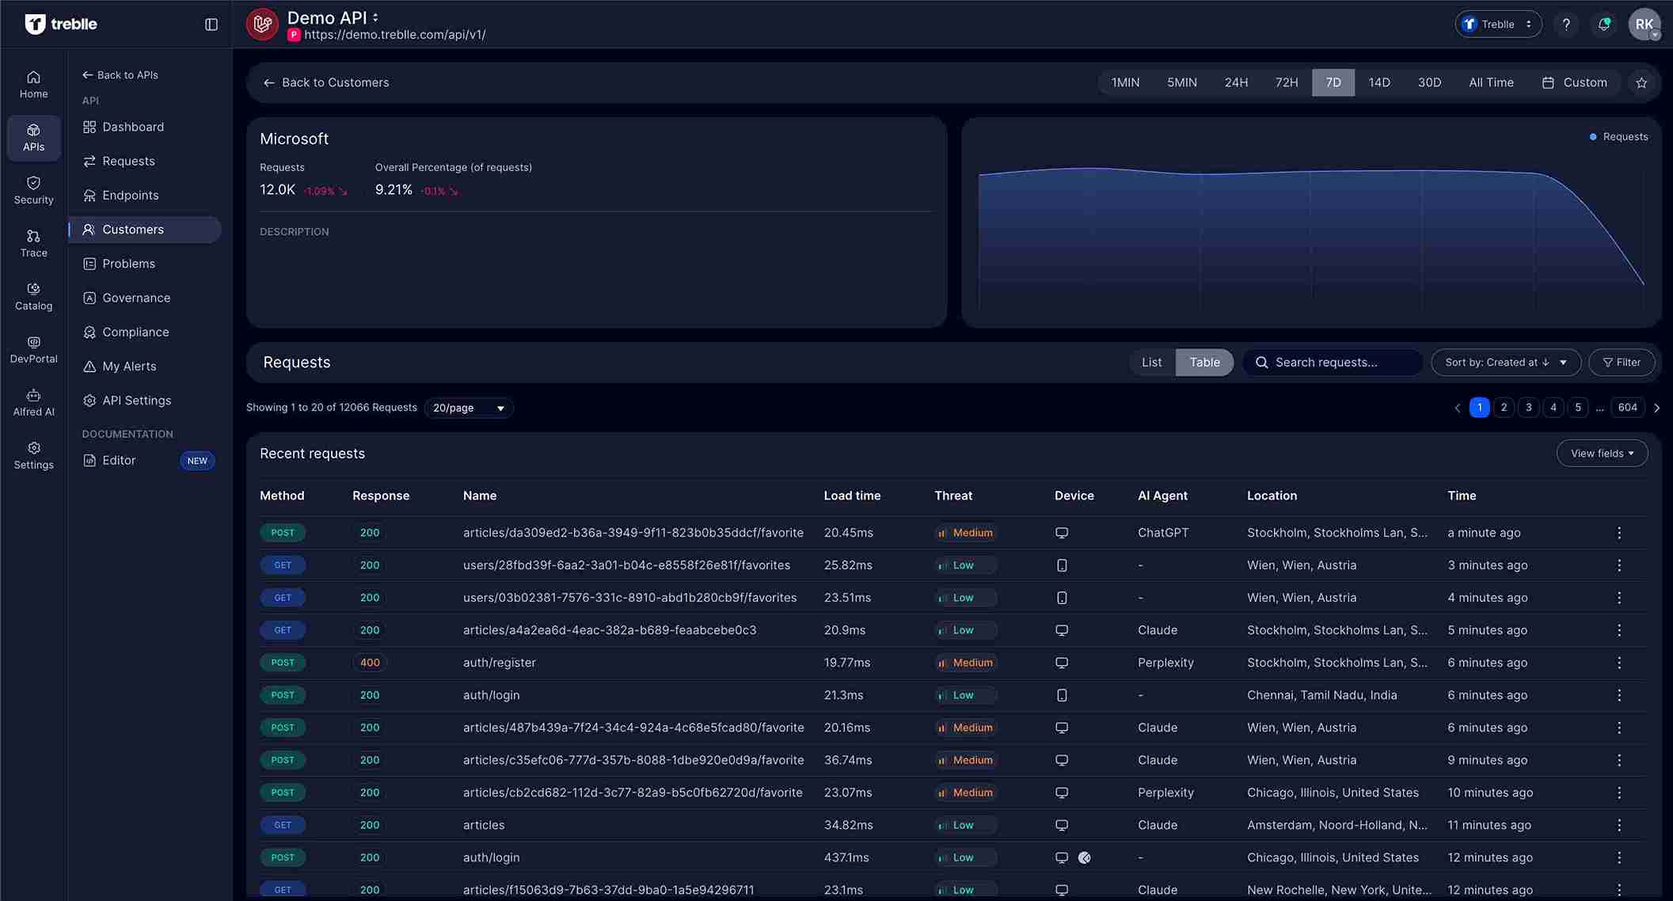Open the Security section in the sidebar
Screen dimensions: 1673x901
point(33,190)
